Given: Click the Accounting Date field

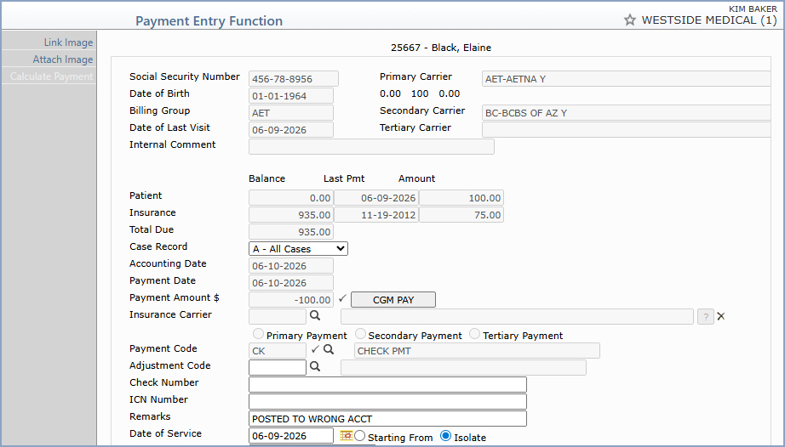Looking at the screenshot, I should coord(291,266).
